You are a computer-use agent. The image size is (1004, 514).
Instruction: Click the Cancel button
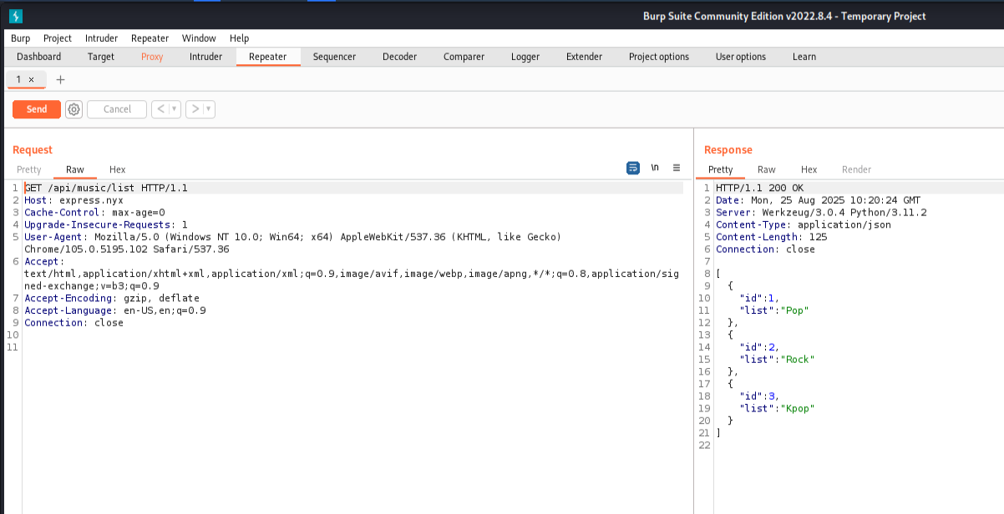(x=117, y=109)
